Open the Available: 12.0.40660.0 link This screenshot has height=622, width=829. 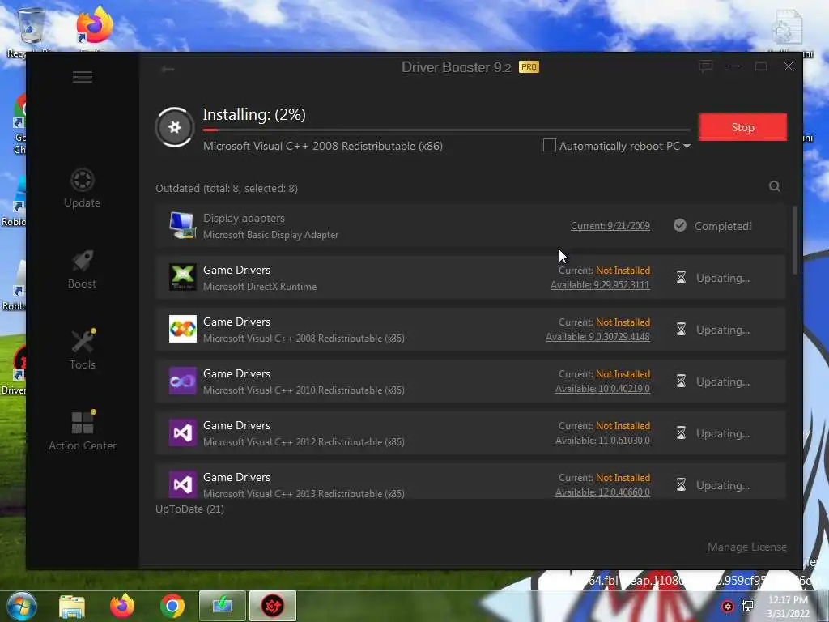coord(602,492)
